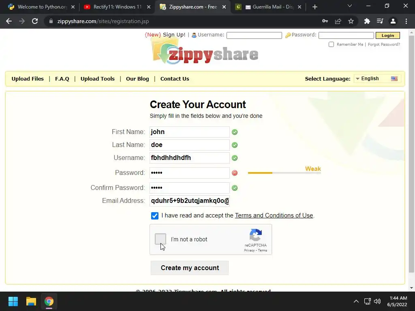415x311 pixels.
Task: Click the green check next to Username
Action: point(235,158)
